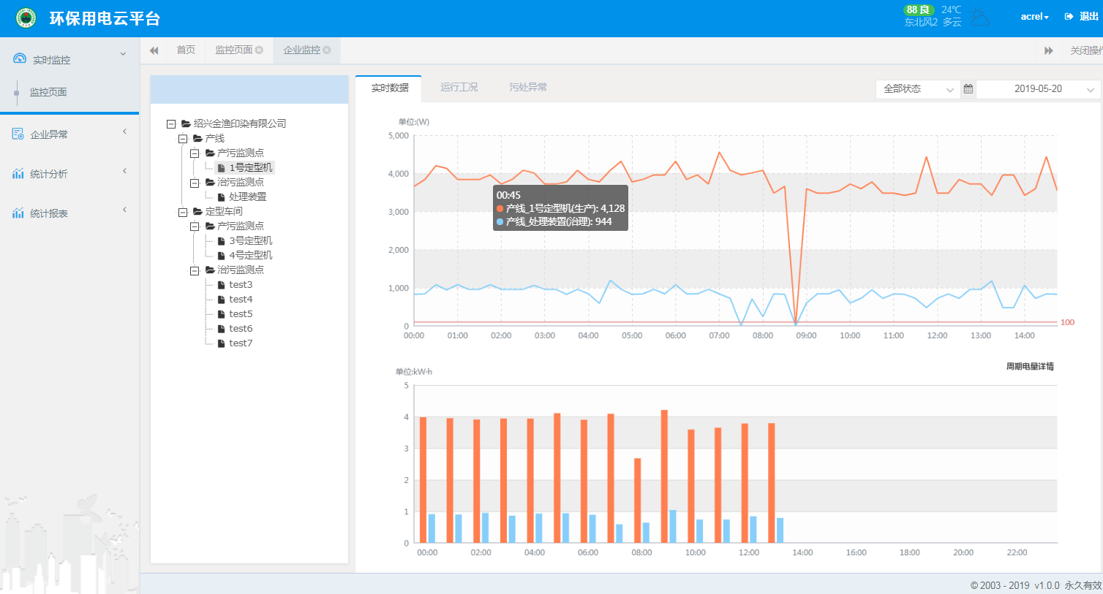Select 4号定型机 in the tree
The height and width of the screenshot is (594, 1103).
tap(251, 256)
